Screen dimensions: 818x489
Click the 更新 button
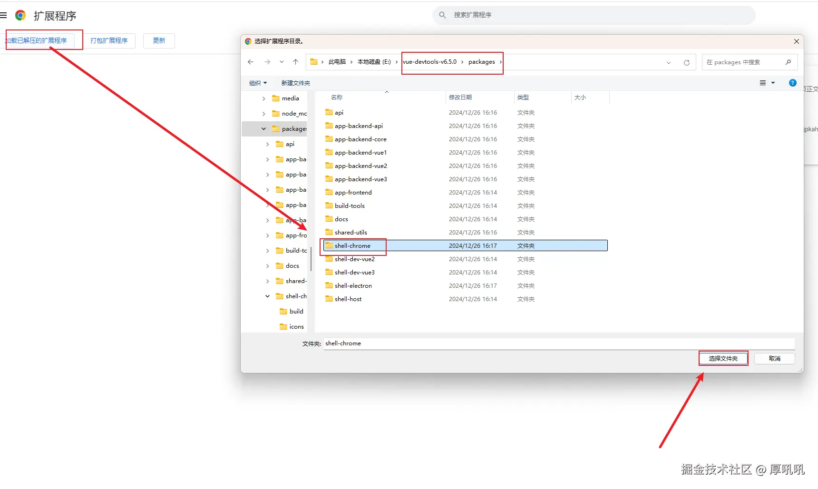159,40
